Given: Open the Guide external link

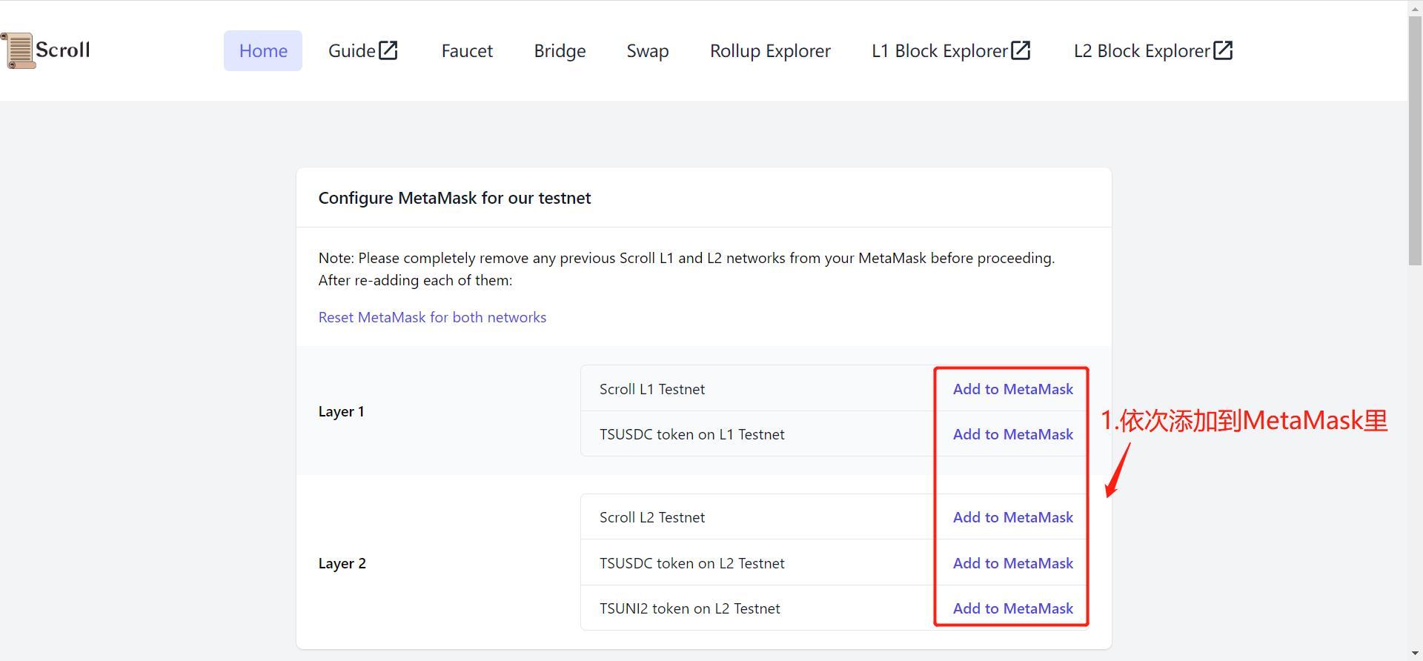Looking at the screenshot, I should [x=363, y=50].
